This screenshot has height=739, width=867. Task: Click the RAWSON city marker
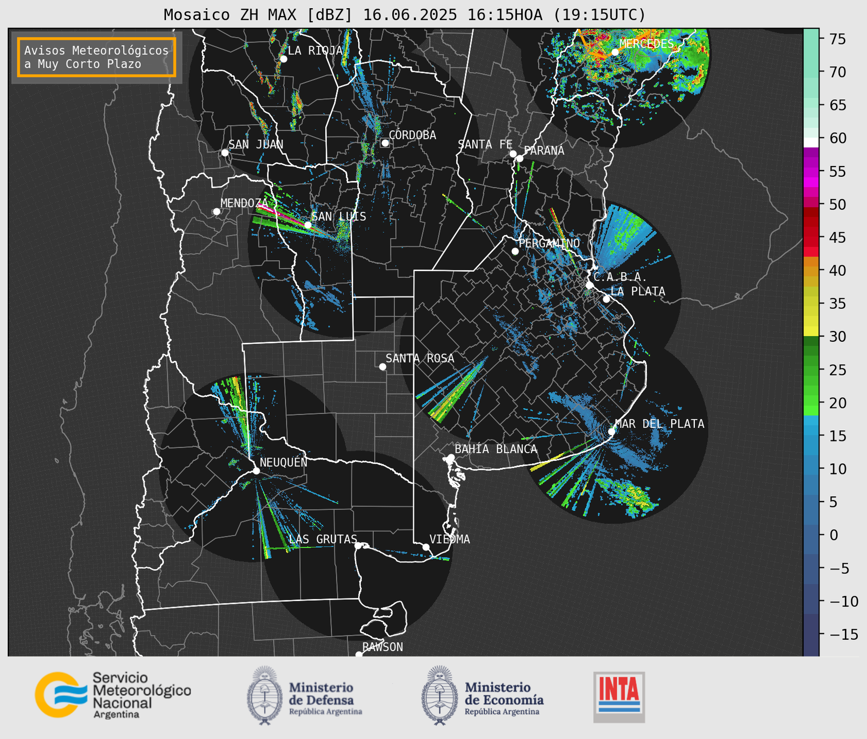pos(359,655)
